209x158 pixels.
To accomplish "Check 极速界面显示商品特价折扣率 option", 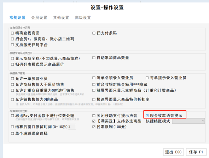I will (94, 99).
